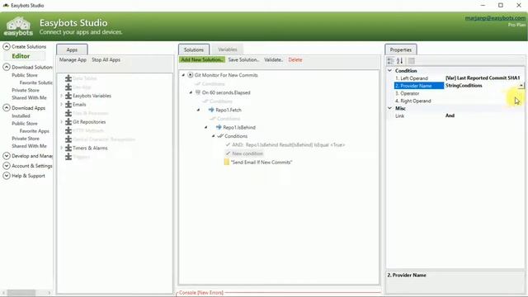Click the Timers & Alarms puzzle icon
Screen dimensions: 528x297
(x=68, y=148)
